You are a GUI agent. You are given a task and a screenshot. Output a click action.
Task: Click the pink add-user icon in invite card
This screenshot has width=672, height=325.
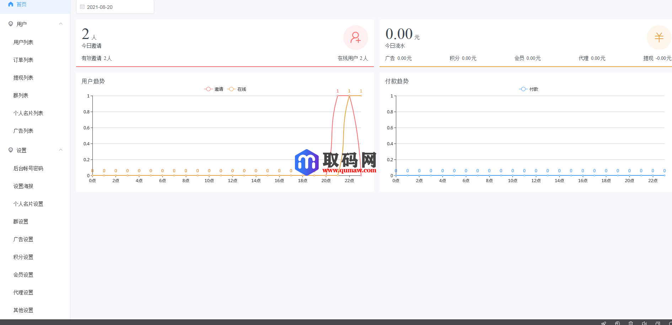coord(355,37)
